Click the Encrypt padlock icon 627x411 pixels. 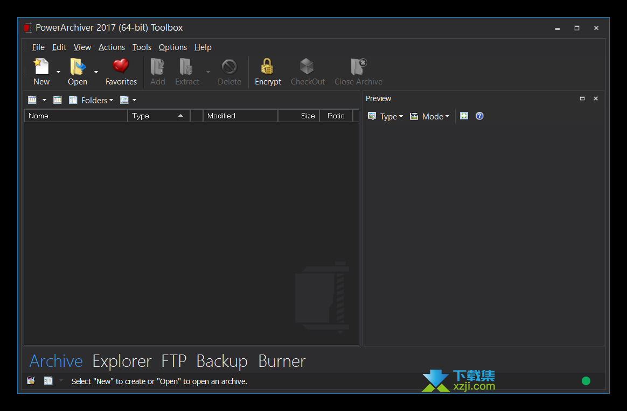pos(267,66)
